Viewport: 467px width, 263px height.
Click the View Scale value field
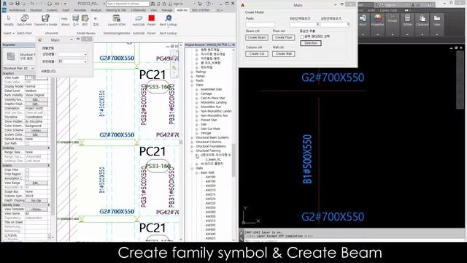36,77
